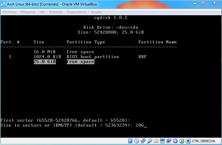Toggle the mouse integration status icon

pyautogui.click(x=182, y=141)
